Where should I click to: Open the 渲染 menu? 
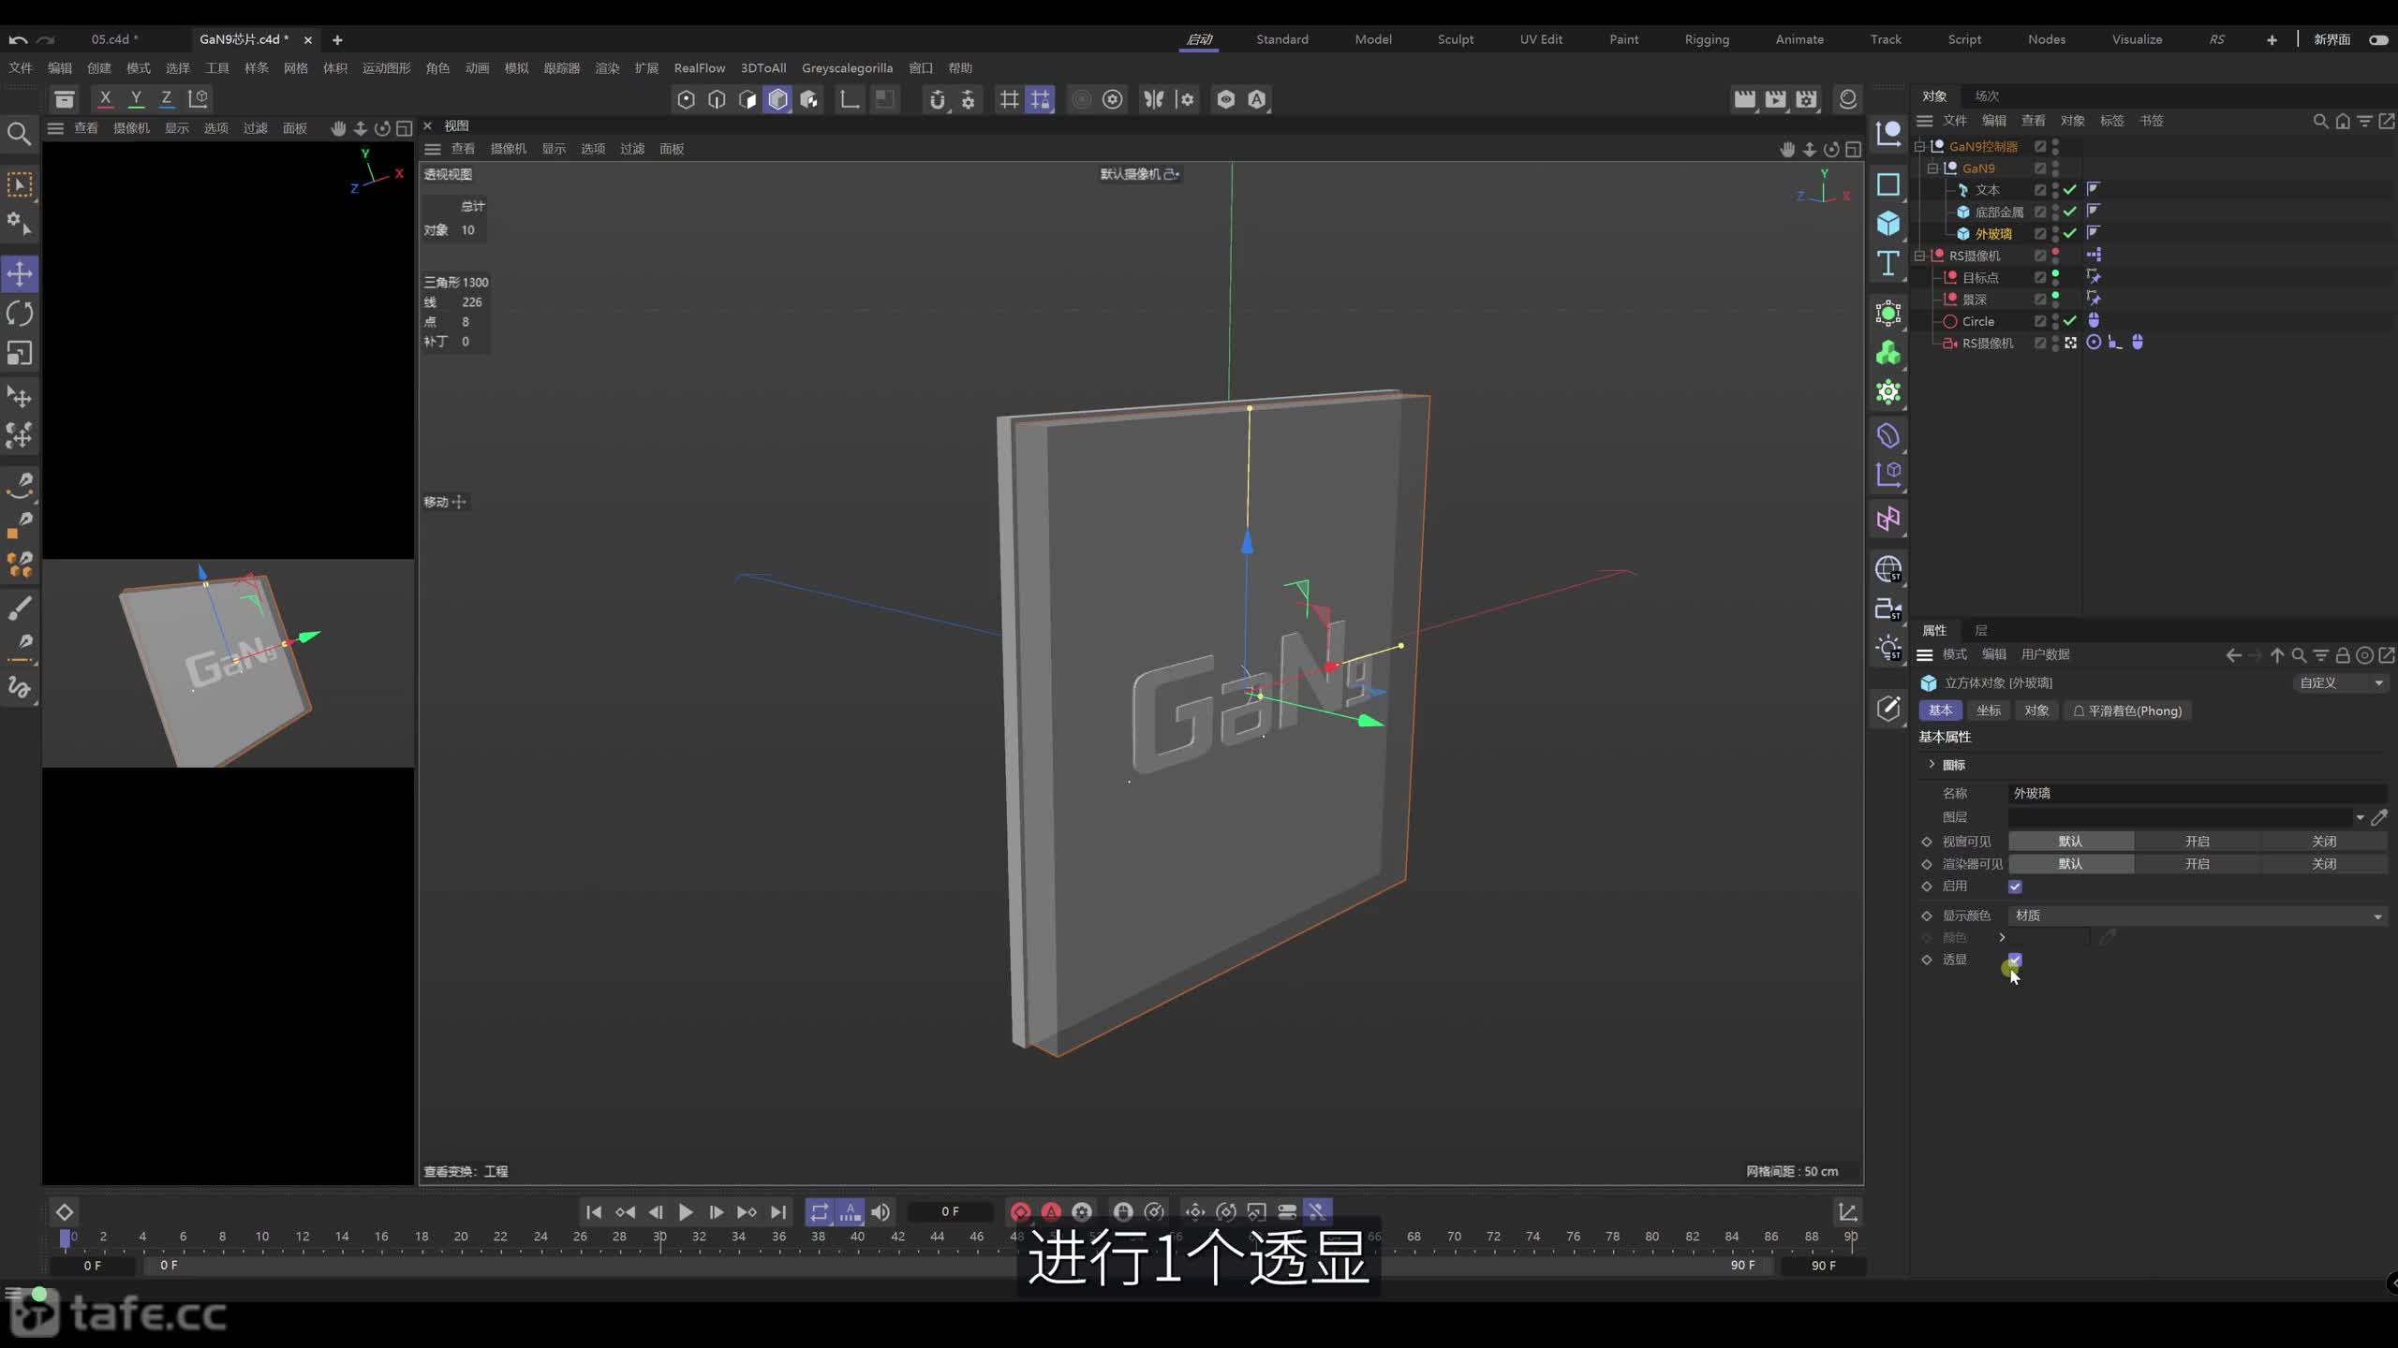607,68
